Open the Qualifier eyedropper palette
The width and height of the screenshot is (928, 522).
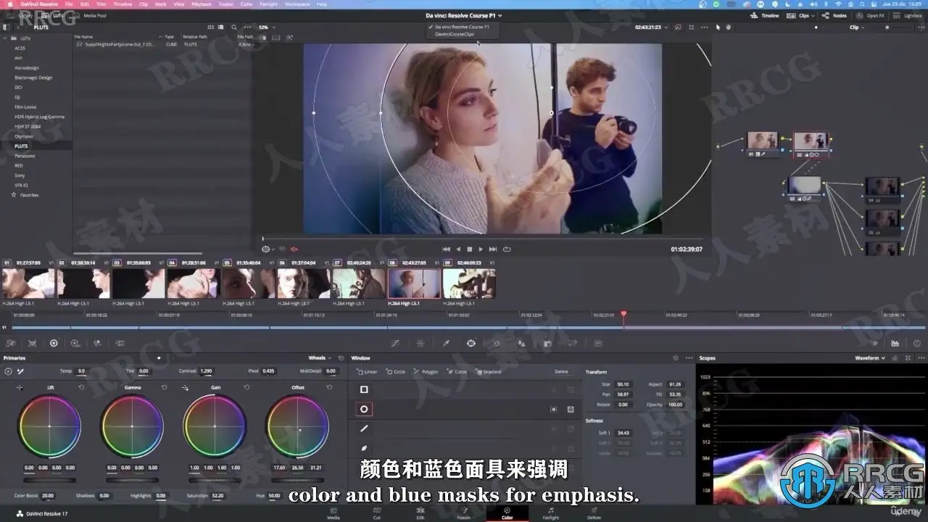click(x=446, y=343)
